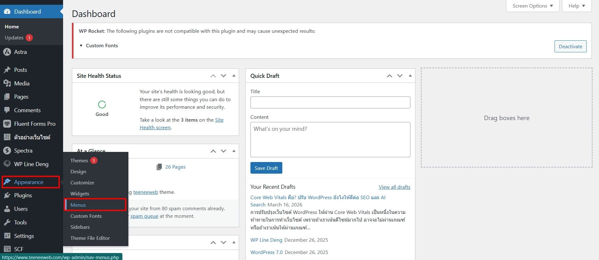Click the Comments speech bubble icon
The height and width of the screenshot is (260, 599).
click(x=7, y=110)
